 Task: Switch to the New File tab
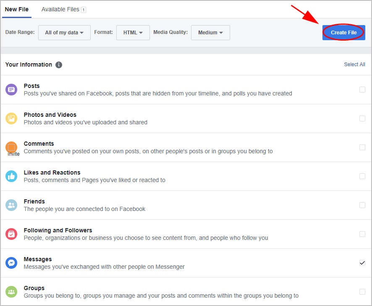17,10
